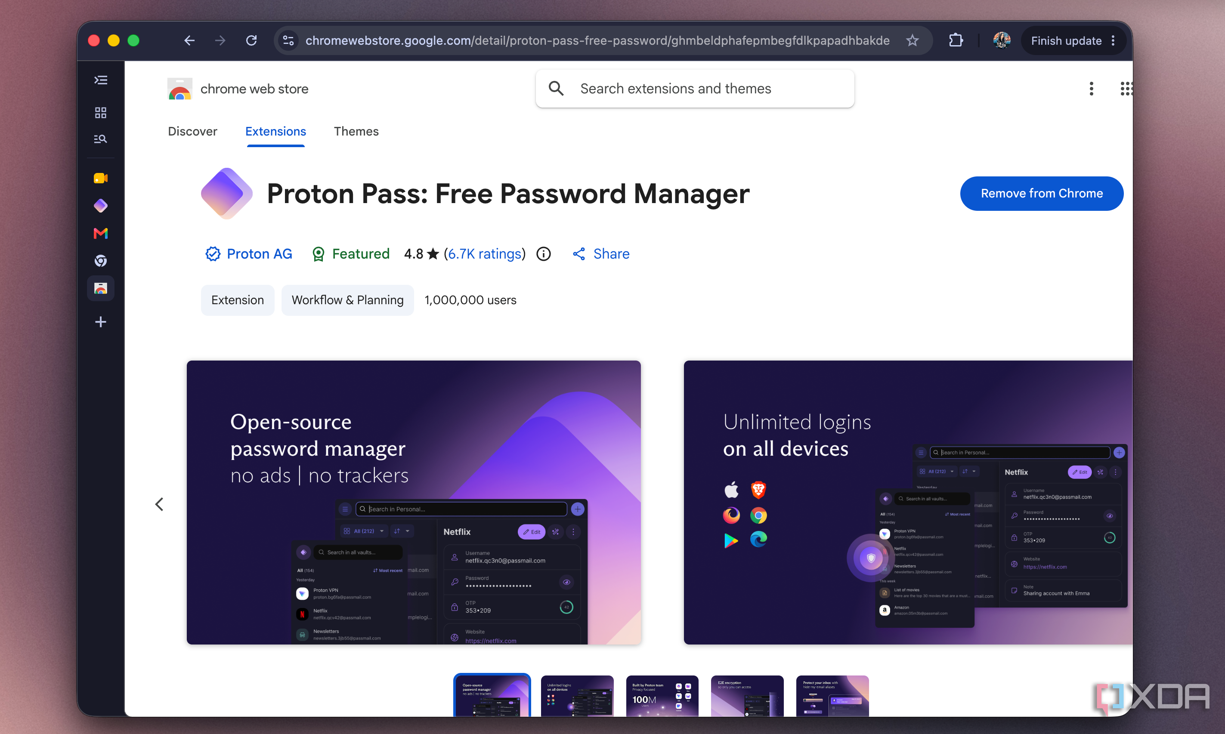The height and width of the screenshot is (734, 1225).
Task: Open the 6.7K ratings link
Action: 485,254
